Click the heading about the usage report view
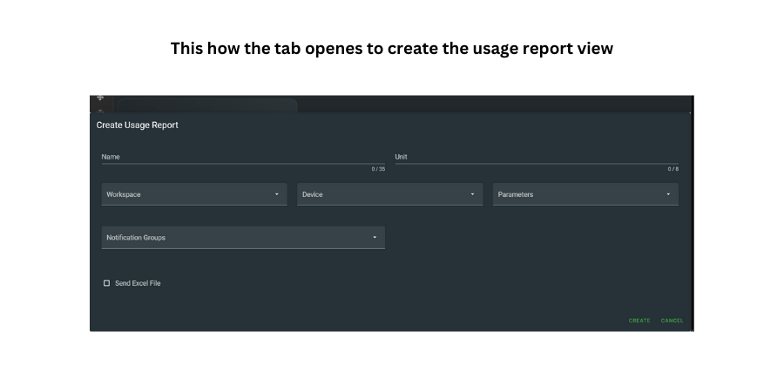 click(x=391, y=49)
